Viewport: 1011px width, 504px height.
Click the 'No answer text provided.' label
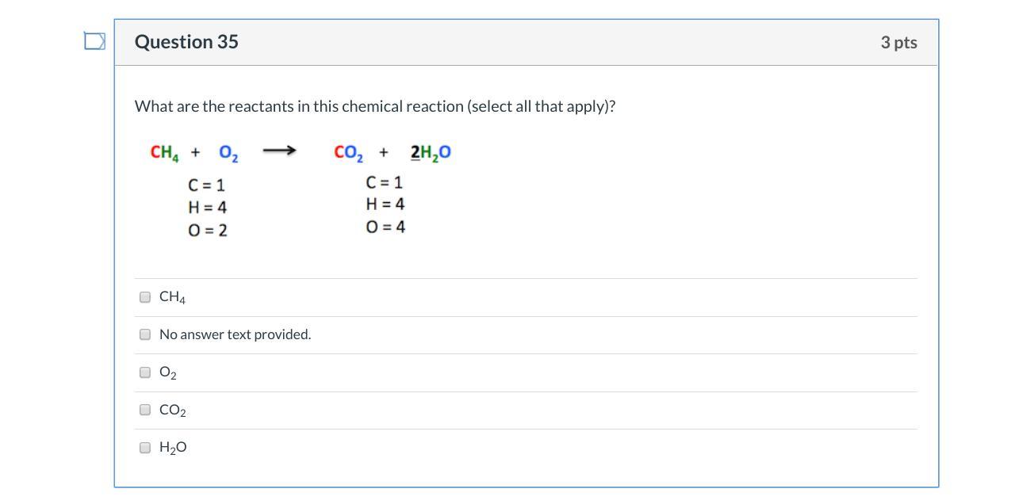click(235, 334)
